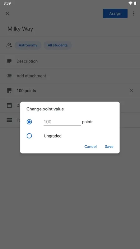Click the 100 point value field
The height and width of the screenshot is (249, 140).
pyautogui.click(x=62, y=122)
